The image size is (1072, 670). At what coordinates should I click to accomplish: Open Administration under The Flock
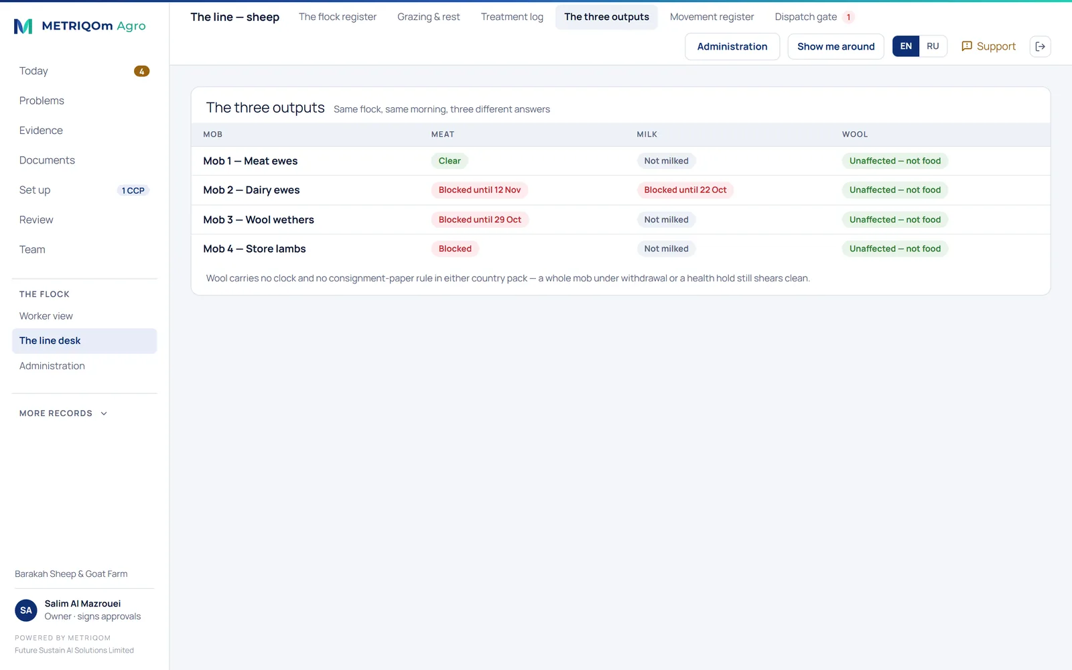click(x=84, y=366)
